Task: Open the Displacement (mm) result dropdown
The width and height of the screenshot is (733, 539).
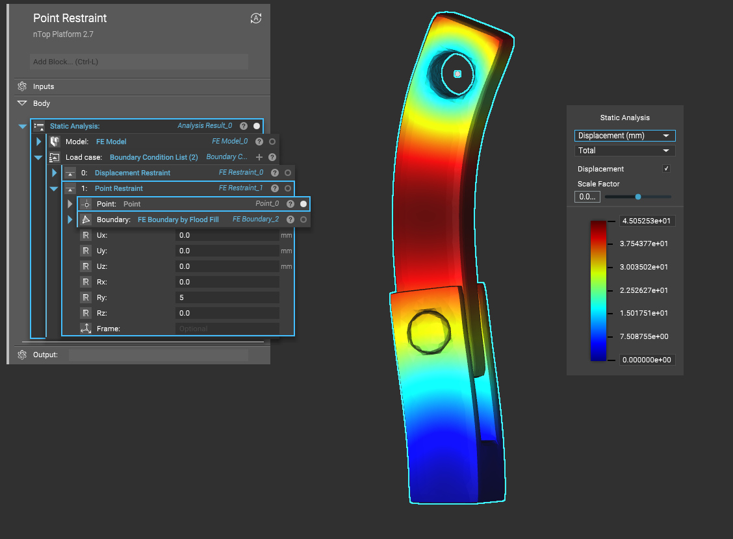Action: (x=624, y=136)
